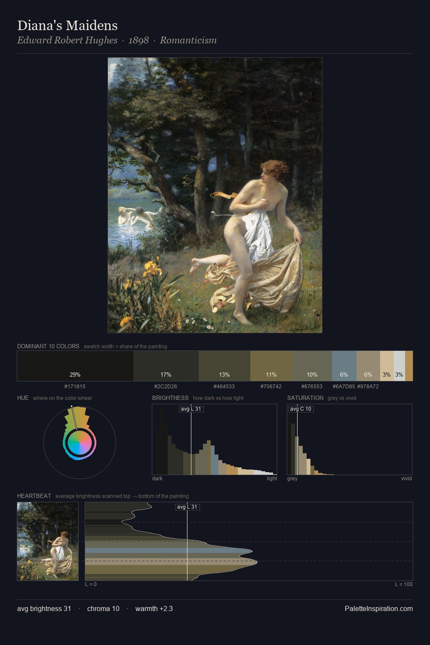Click the "avg C 10" marker in Saturation histogram
This screenshot has height=645, width=430.
click(x=301, y=409)
